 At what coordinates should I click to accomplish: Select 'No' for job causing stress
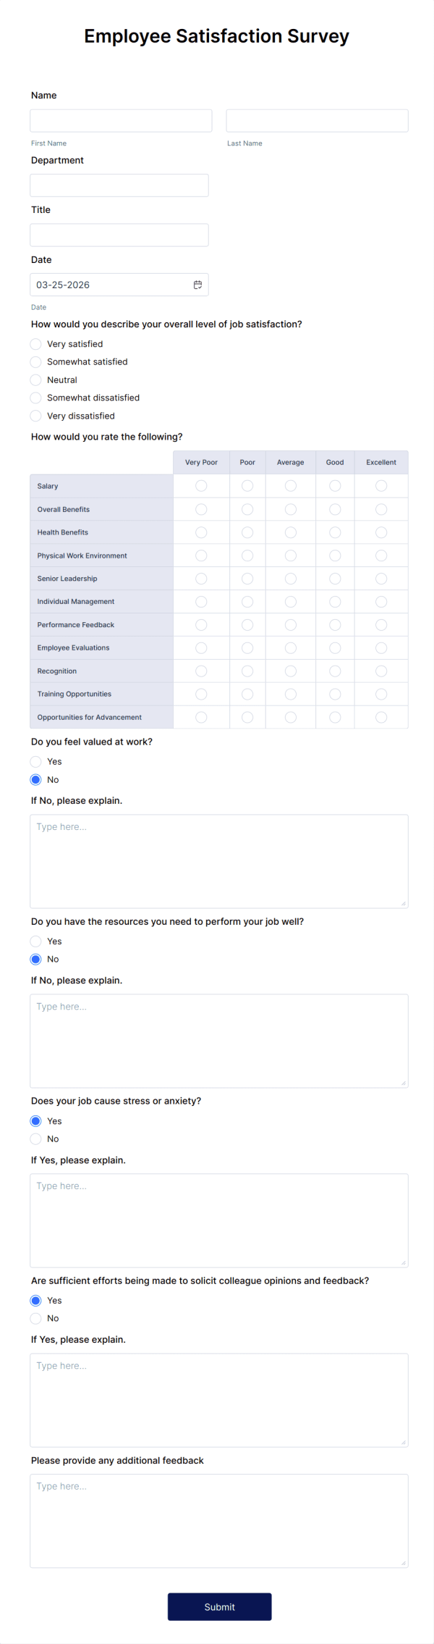35,1138
